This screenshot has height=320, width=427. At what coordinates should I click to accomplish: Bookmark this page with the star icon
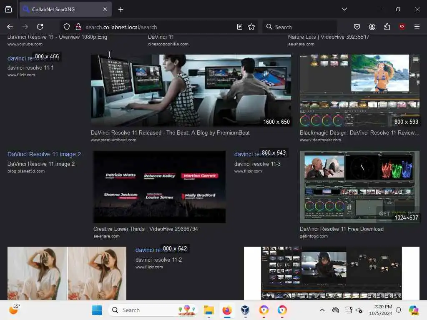(251, 27)
